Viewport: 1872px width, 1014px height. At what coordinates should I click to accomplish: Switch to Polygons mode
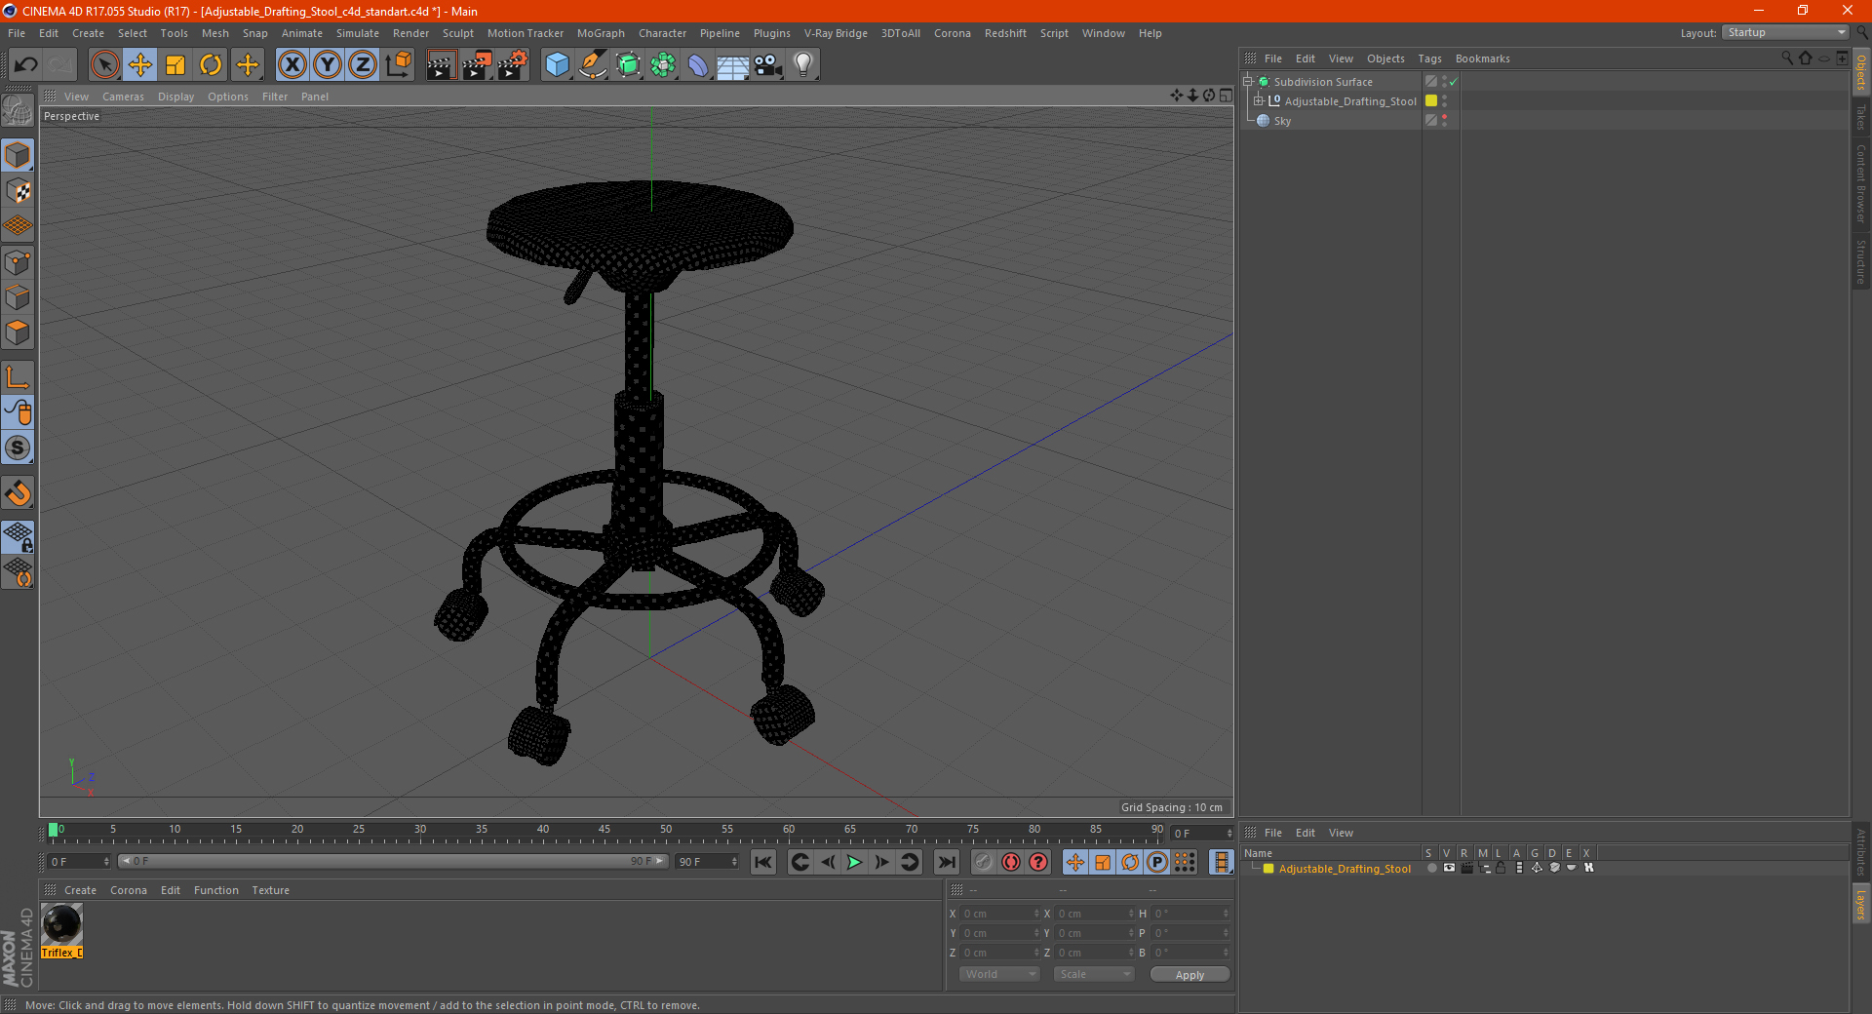(x=18, y=332)
